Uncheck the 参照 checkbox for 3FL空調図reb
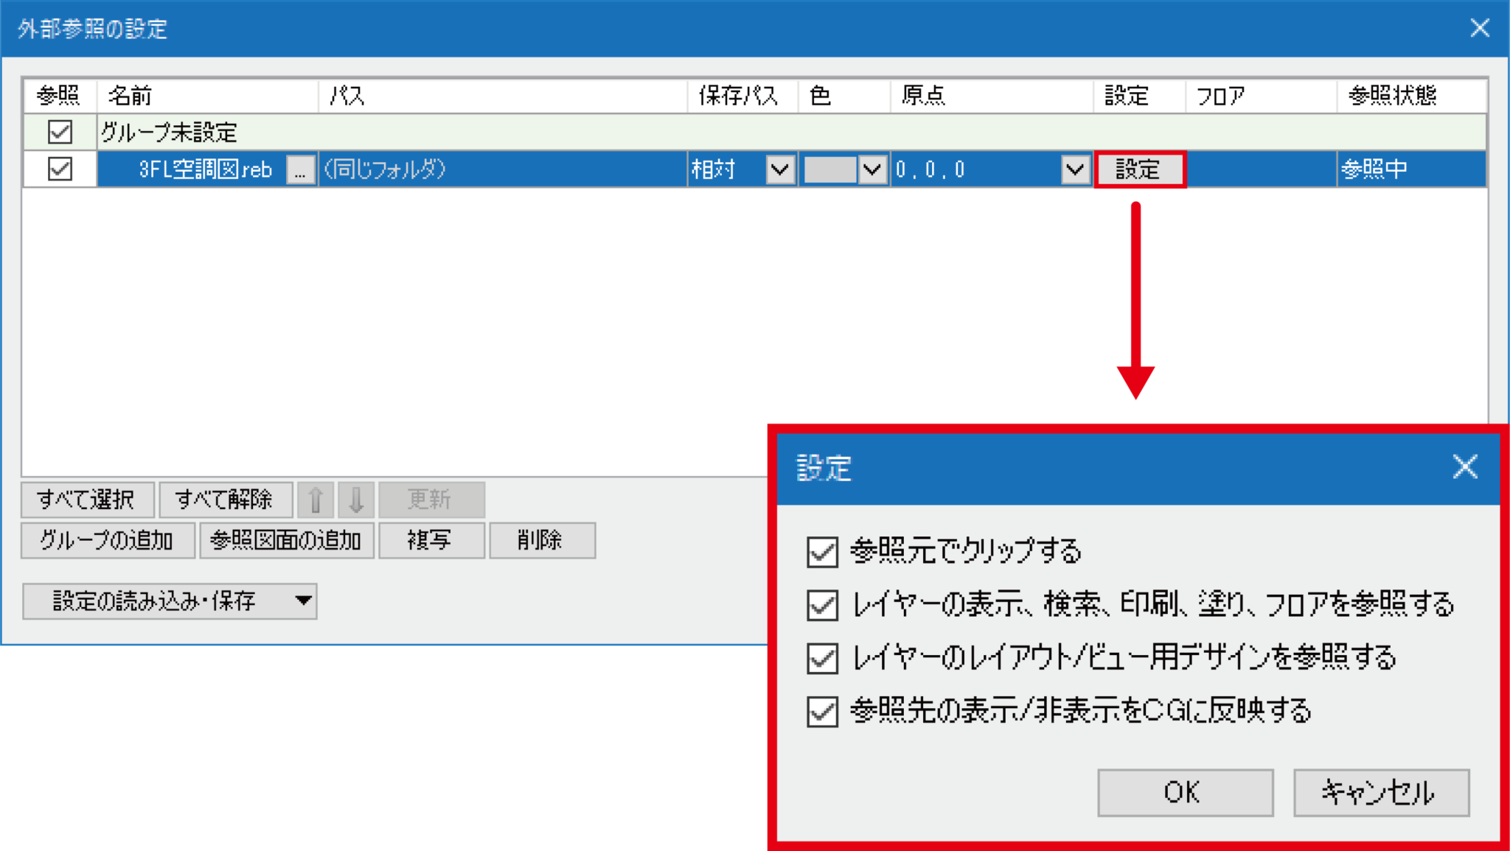Viewport: 1510px width, 851px height. pos(59,169)
